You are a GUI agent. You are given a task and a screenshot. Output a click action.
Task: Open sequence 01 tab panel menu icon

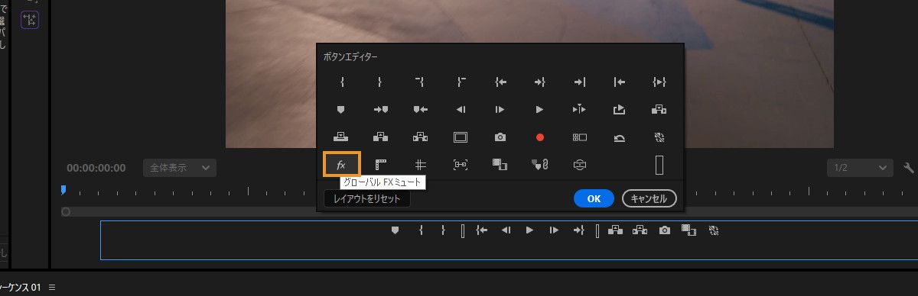pos(52,288)
